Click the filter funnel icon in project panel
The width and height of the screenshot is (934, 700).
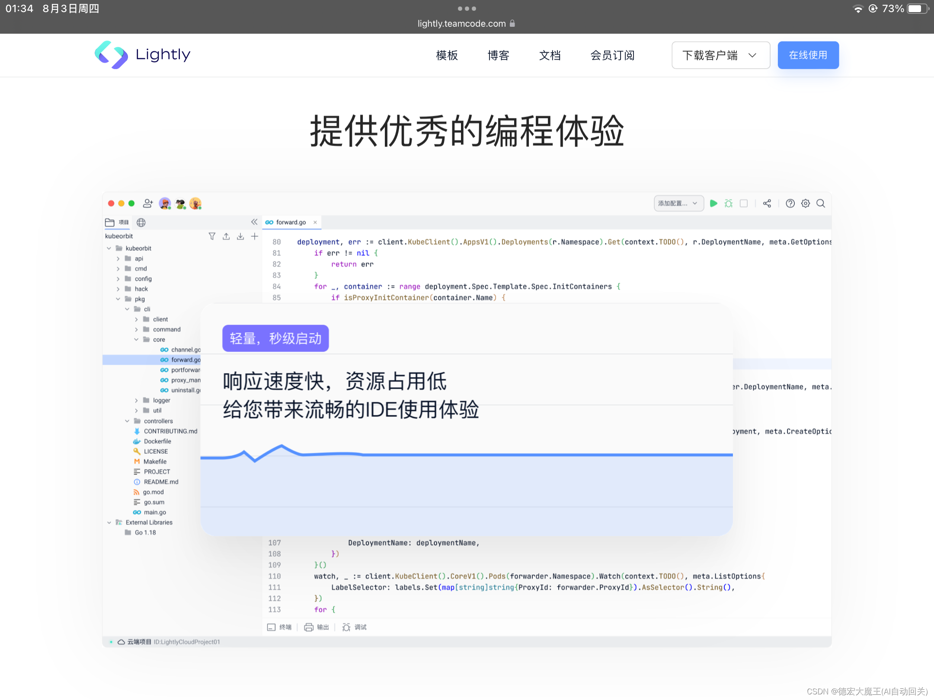point(212,236)
